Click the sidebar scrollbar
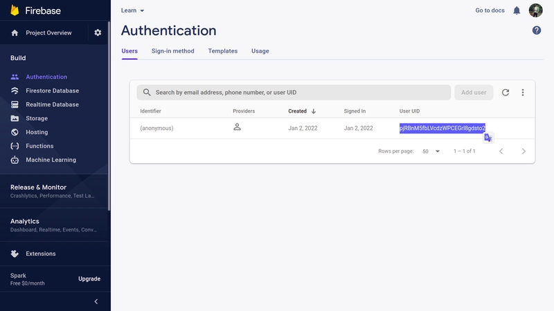 point(109,116)
